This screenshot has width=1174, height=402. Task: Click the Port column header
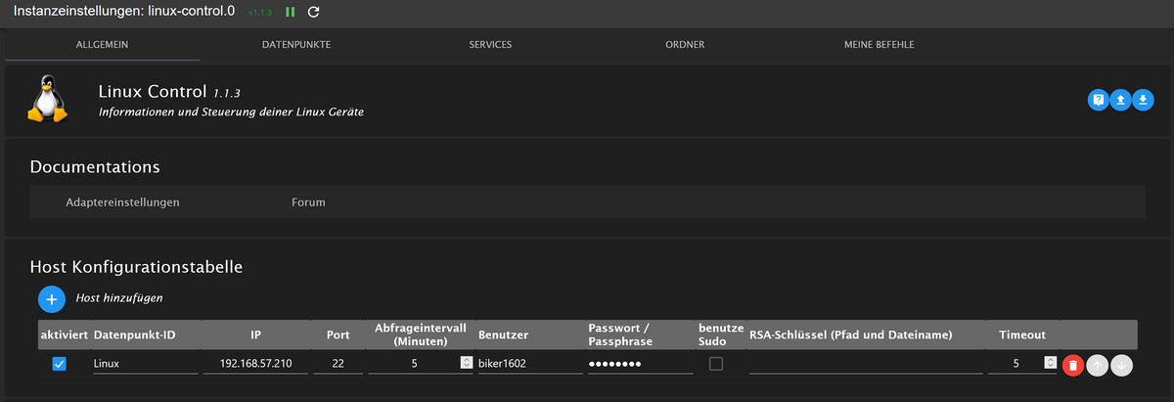click(338, 335)
